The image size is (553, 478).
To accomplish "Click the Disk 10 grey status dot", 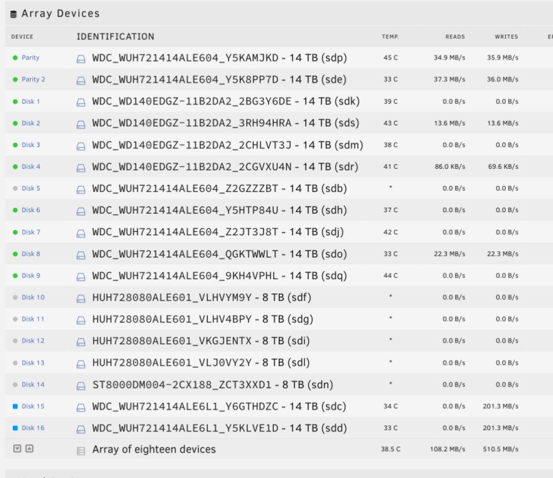I will pos(15,298).
